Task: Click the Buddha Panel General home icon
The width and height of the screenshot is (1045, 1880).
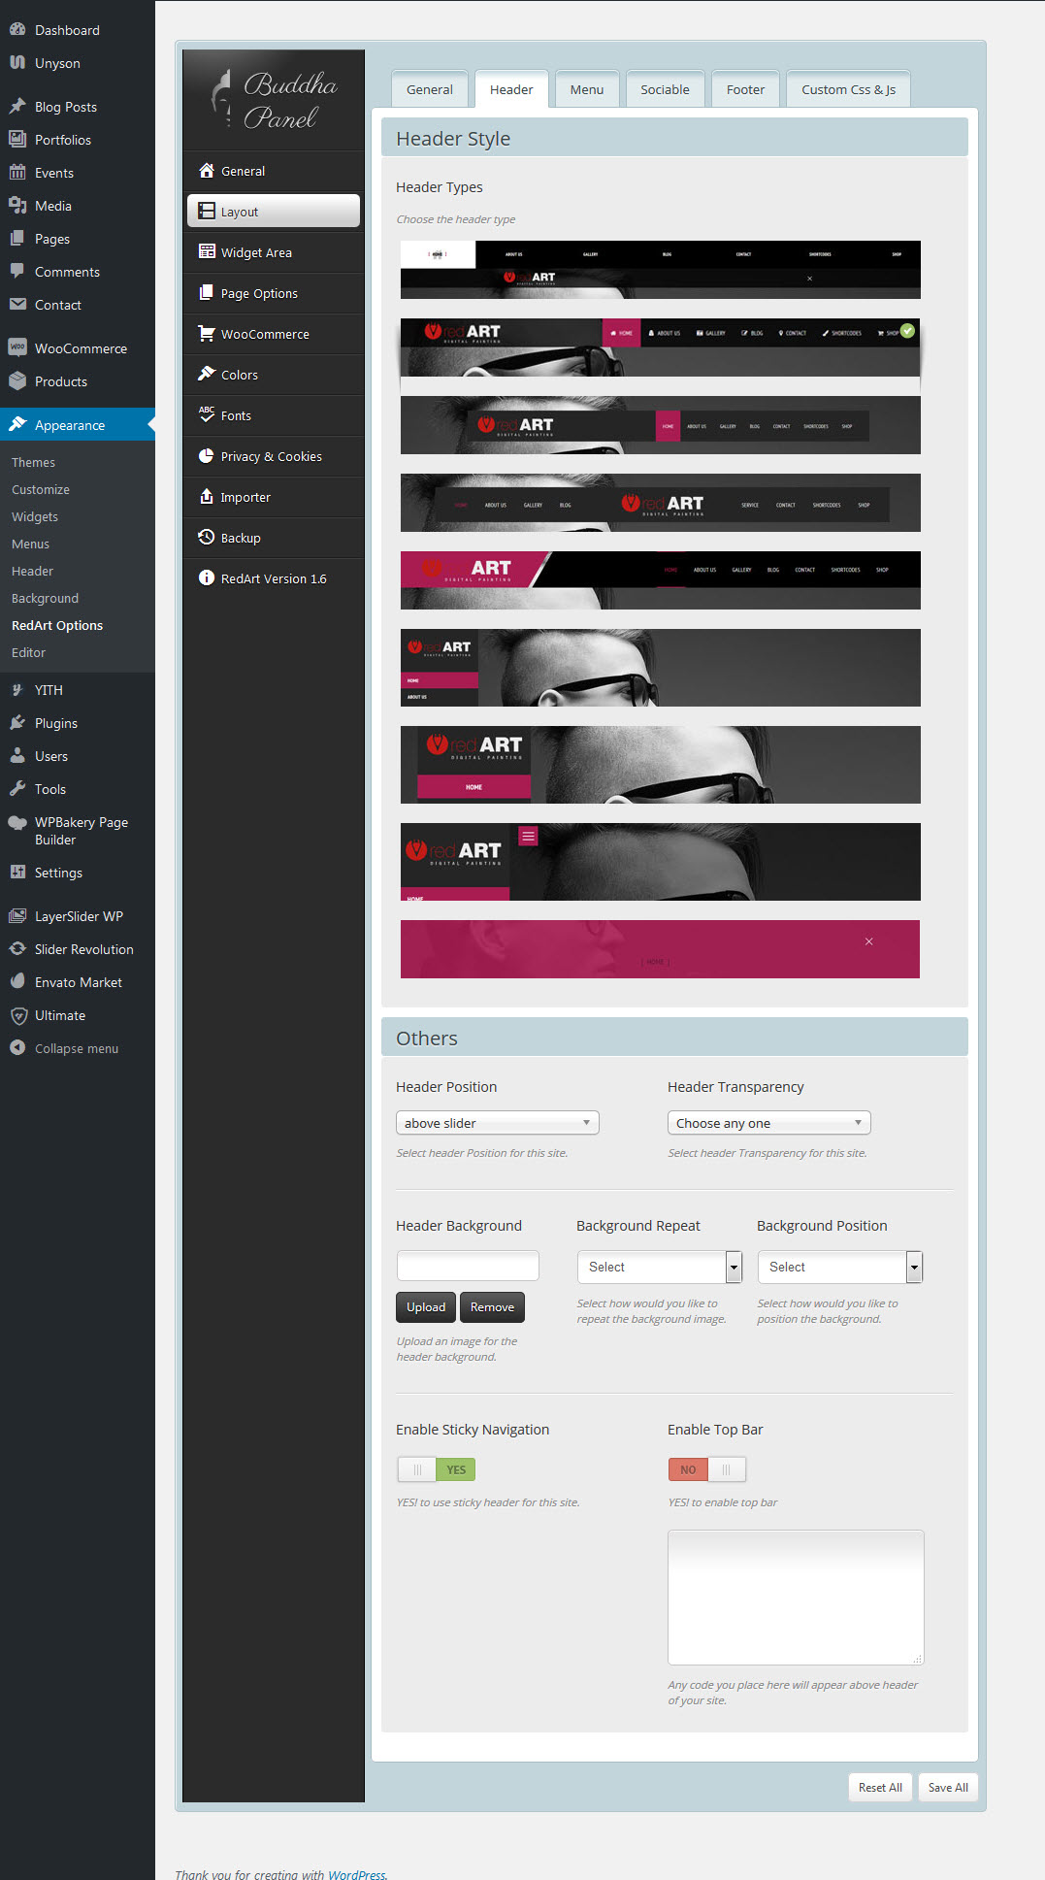Action: pyautogui.click(x=206, y=170)
